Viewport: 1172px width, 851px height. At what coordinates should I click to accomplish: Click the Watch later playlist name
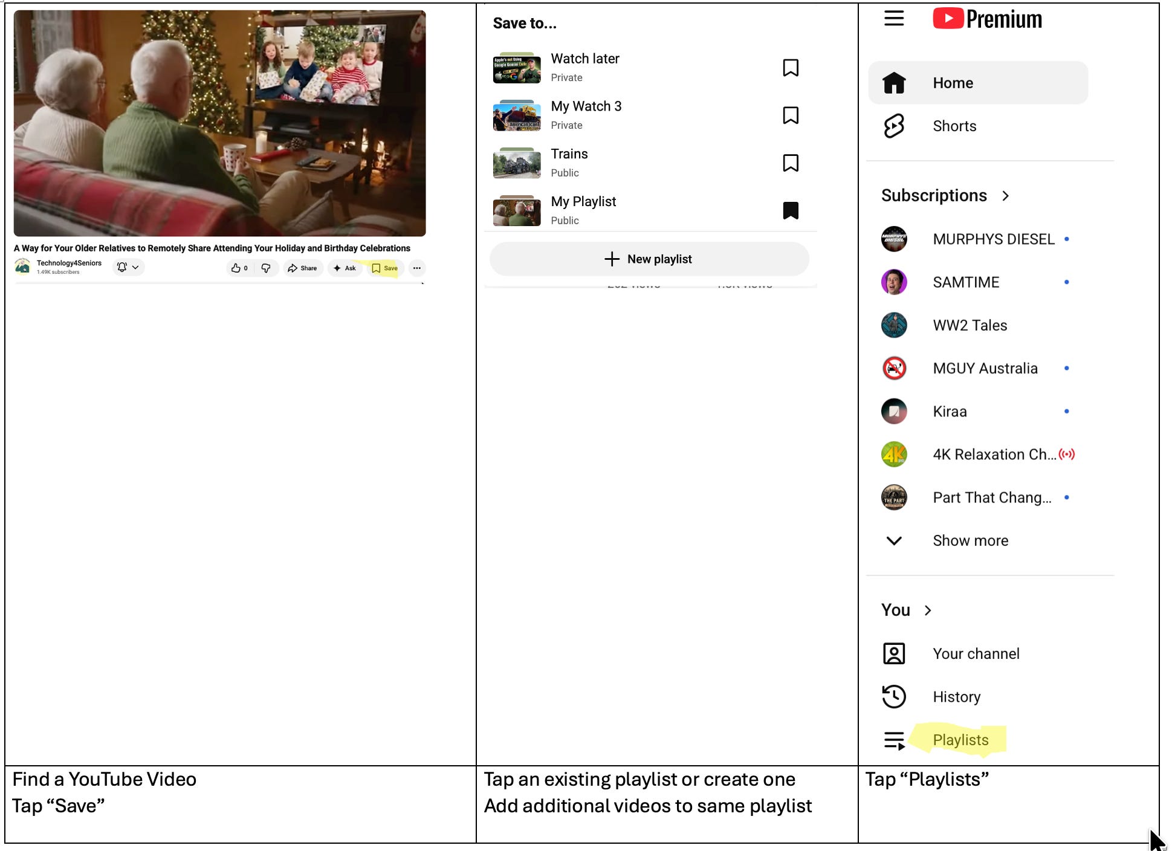pyautogui.click(x=584, y=59)
